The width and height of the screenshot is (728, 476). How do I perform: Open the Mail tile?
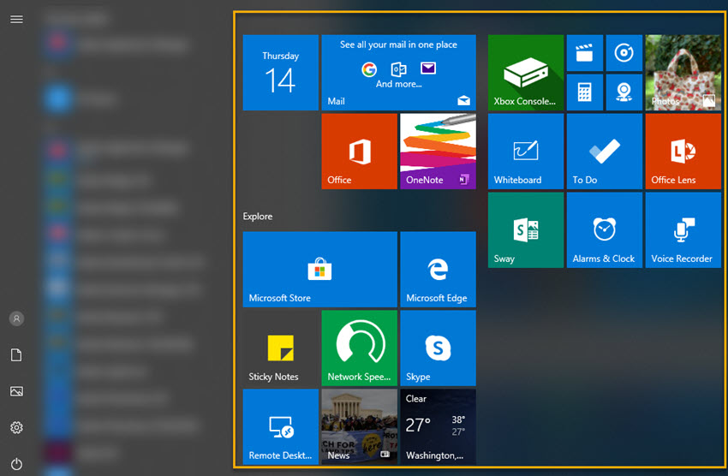click(398, 73)
